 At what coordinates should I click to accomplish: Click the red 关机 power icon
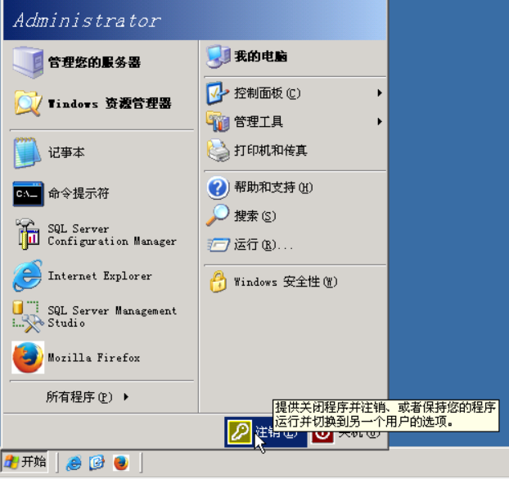coord(322,436)
